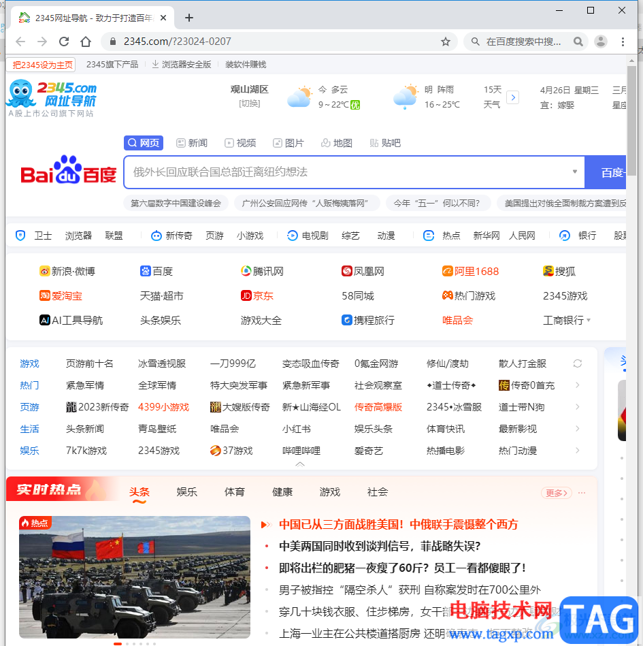Viewport: 643px width, 646px height.
Task: Select the 网页 search tab
Action: pos(144,142)
